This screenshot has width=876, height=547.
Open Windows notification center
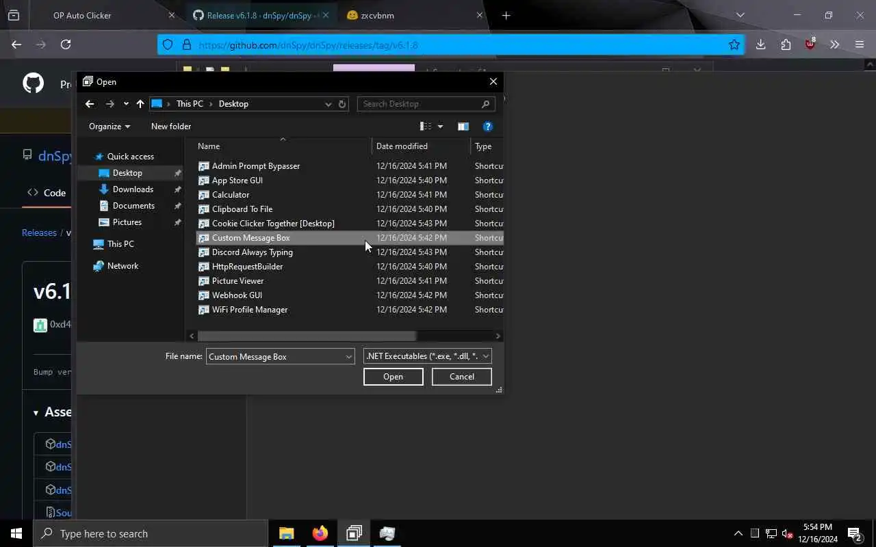pos(854,533)
